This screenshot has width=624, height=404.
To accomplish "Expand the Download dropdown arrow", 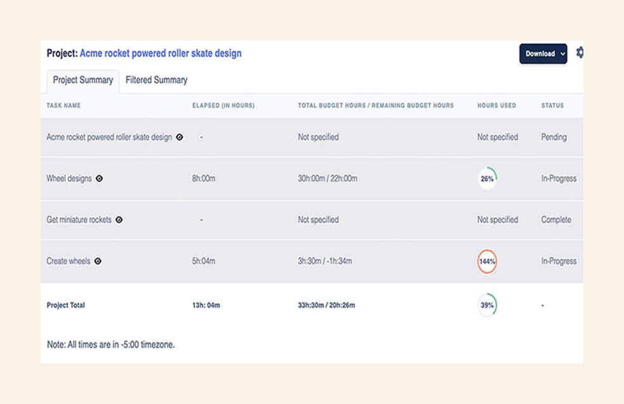I will coord(562,54).
